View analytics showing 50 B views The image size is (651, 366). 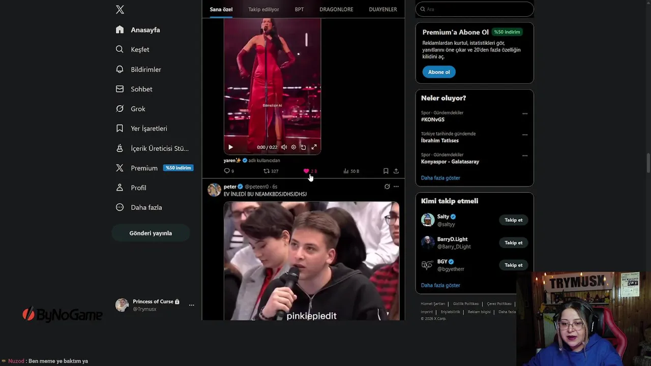point(351,171)
